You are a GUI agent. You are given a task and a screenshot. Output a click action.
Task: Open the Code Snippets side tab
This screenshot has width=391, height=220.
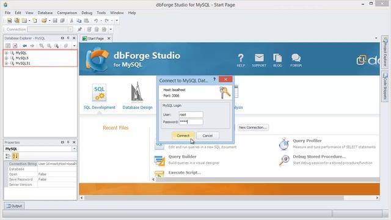tap(385, 86)
